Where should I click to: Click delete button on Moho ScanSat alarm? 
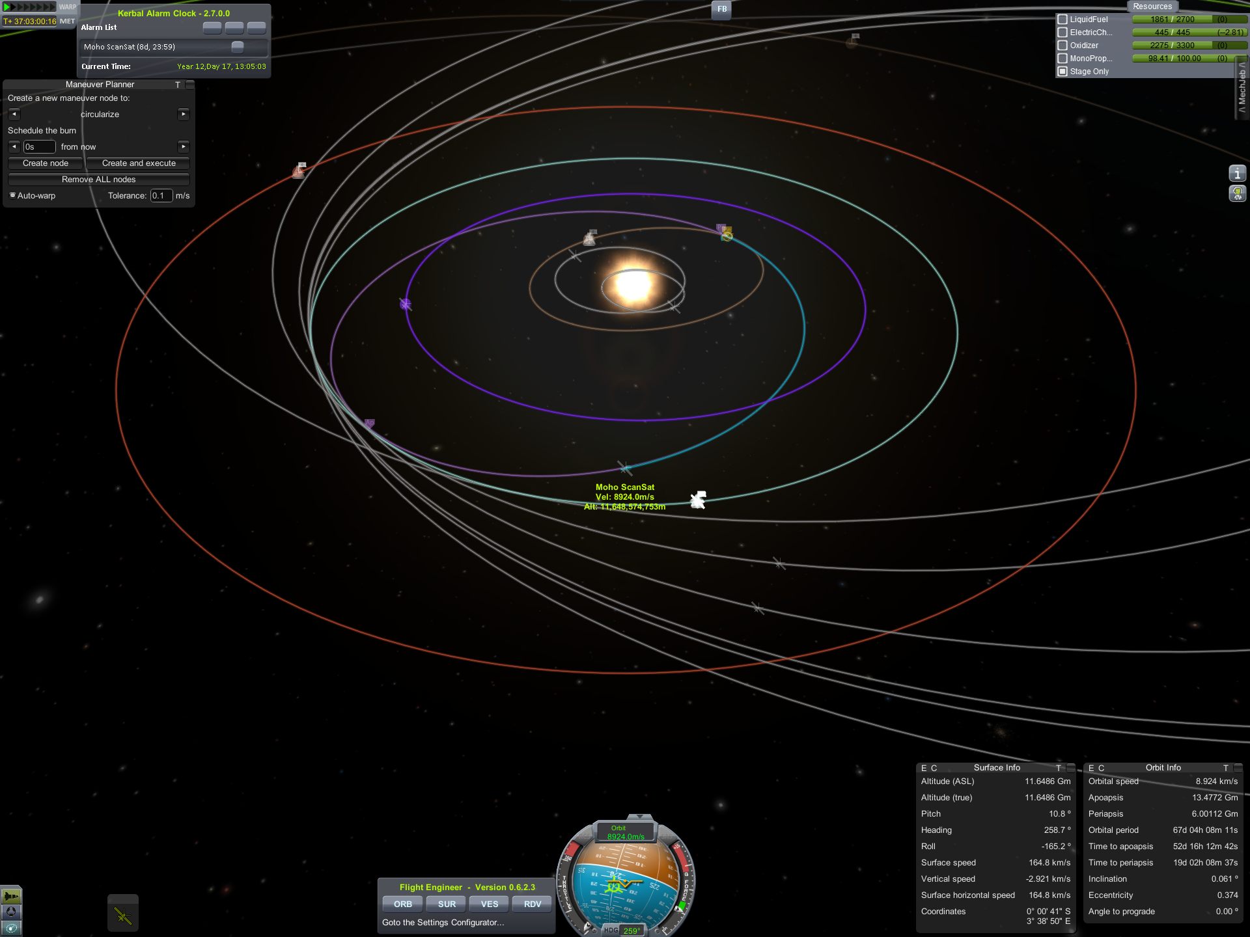pos(238,47)
